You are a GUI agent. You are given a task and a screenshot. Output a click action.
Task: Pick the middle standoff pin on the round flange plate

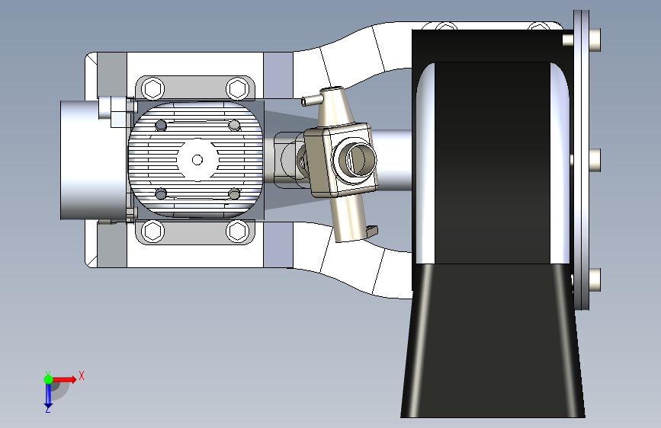tap(595, 160)
